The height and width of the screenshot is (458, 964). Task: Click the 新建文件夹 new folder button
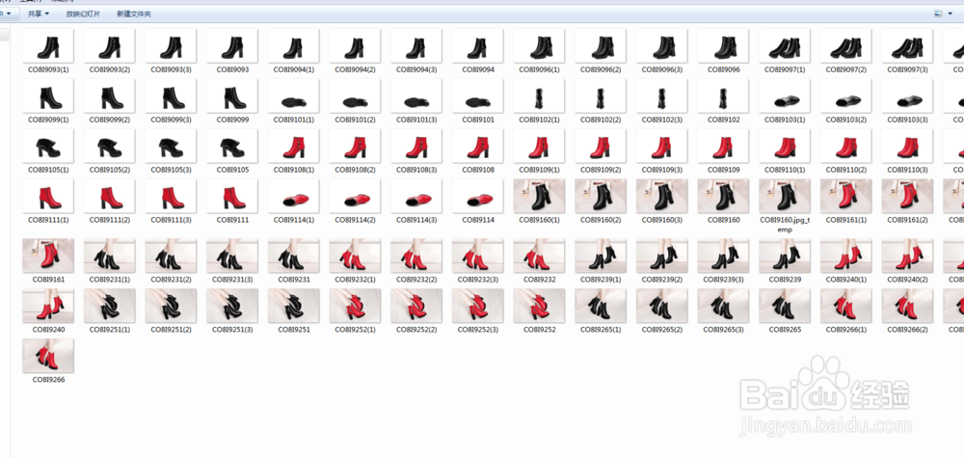133,13
